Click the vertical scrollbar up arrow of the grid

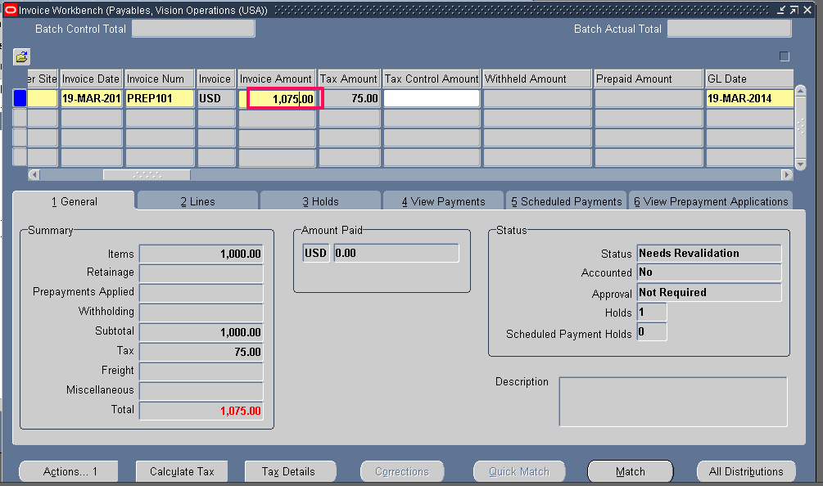point(800,91)
